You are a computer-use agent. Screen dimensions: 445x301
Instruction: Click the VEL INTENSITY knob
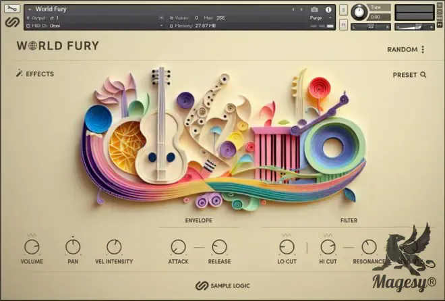pyautogui.click(x=114, y=247)
